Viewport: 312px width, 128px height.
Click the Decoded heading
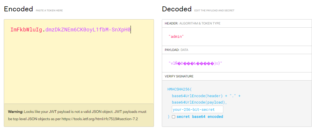[176, 9]
